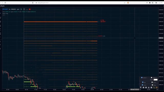Select the short radio button
The image size is (164, 92).
tap(142, 85)
